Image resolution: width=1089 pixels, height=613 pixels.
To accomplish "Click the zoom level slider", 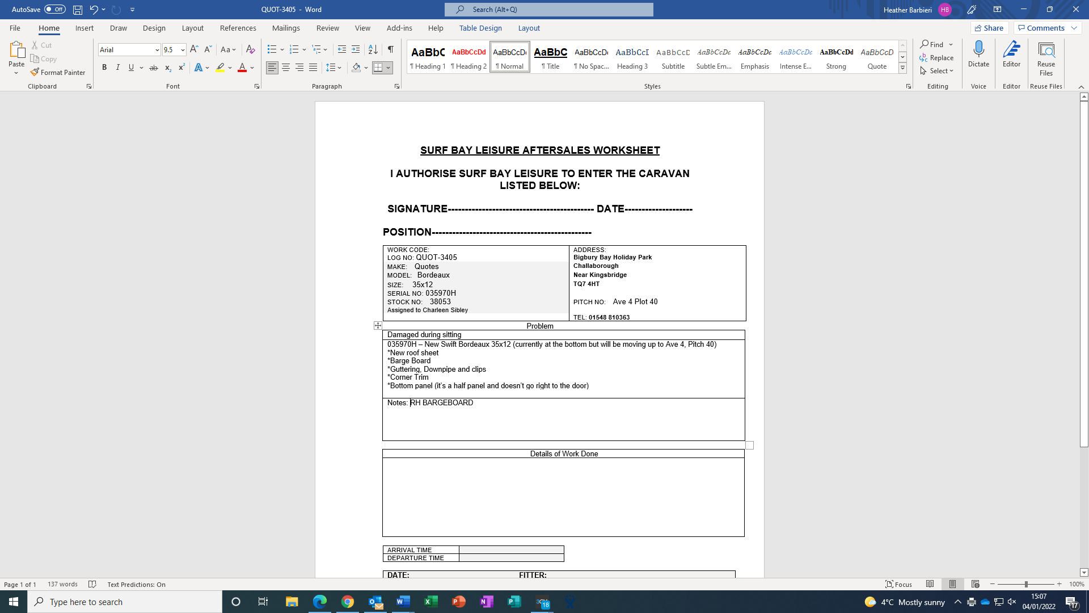I will tap(1025, 584).
